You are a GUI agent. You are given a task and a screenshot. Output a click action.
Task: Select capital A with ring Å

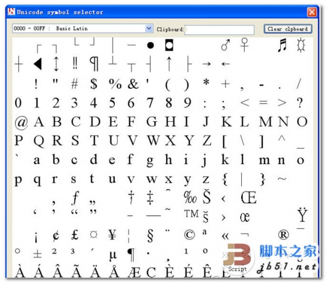coord(114,271)
